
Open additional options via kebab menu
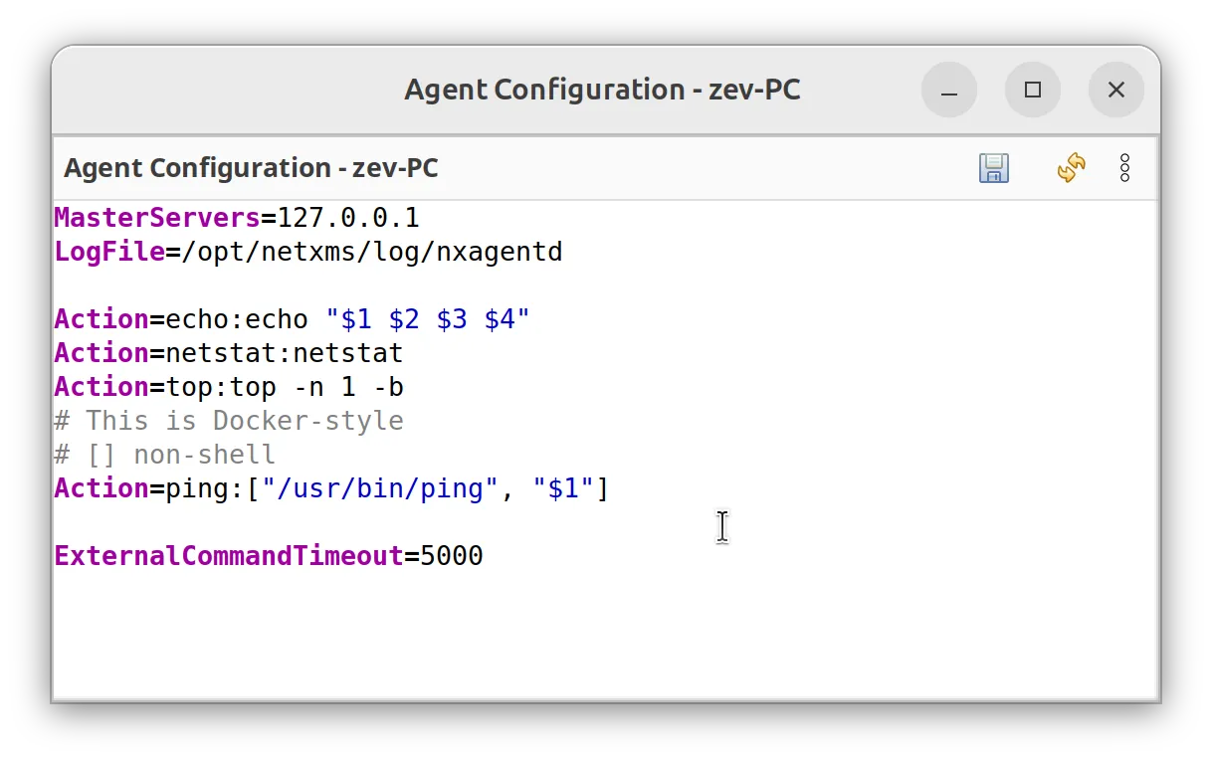[1124, 168]
